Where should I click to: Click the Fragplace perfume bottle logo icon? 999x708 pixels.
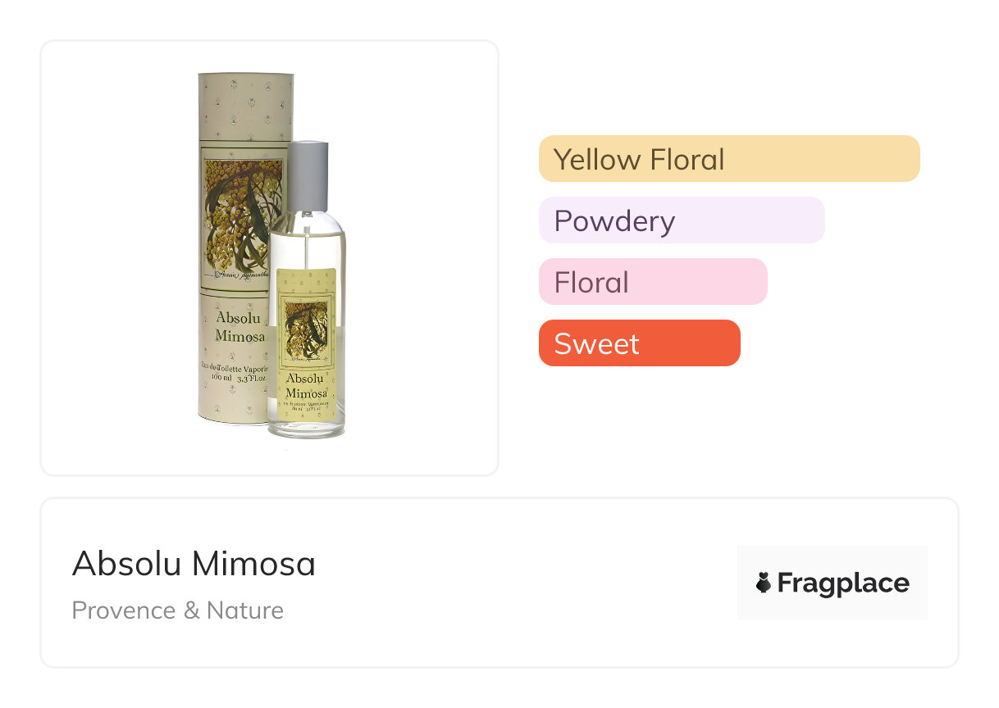coord(763,583)
